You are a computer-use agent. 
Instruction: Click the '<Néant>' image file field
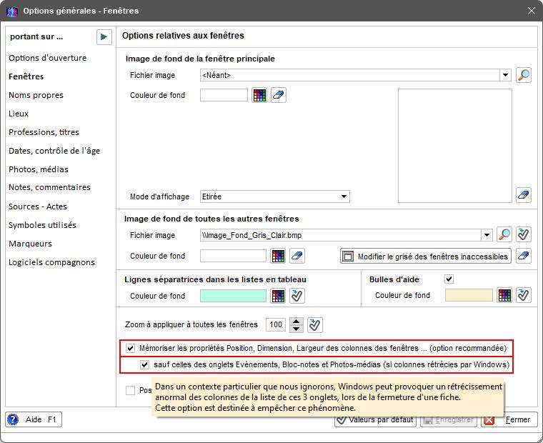pos(350,75)
